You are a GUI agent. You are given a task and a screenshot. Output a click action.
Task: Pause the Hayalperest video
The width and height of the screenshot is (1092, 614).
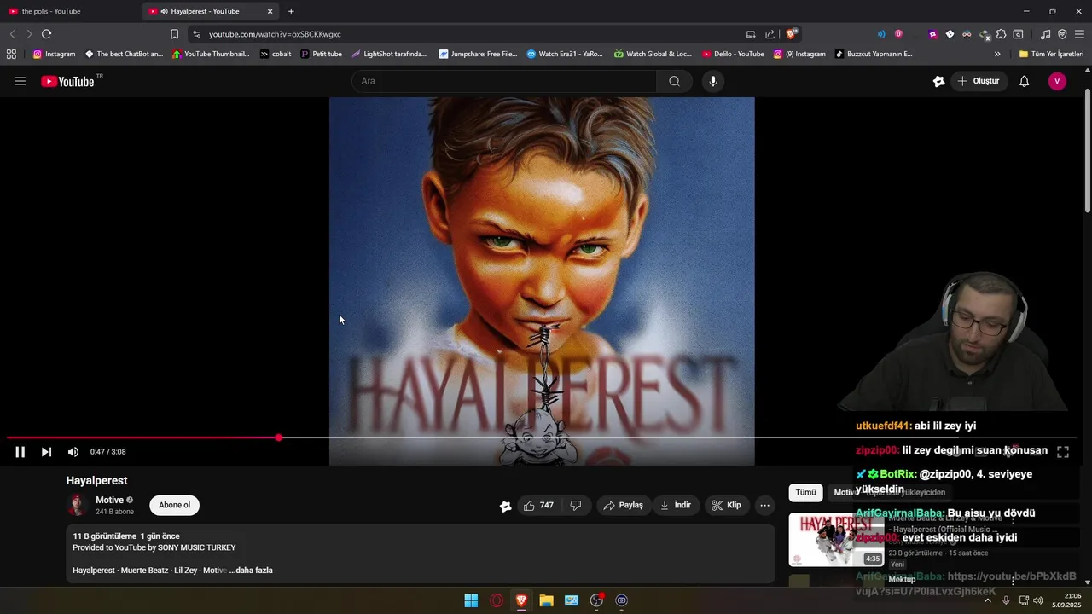(20, 452)
